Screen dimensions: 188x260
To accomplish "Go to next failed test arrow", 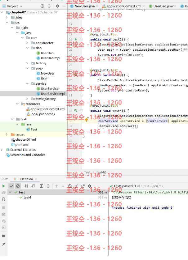I will 63,186.
